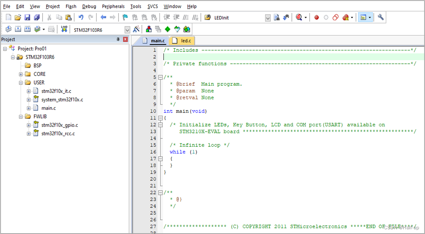The width and height of the screenshot is (425, 234).
Task: Click the Select Software Packs icon
Action: pyautogui.click(x=177, y=29)
